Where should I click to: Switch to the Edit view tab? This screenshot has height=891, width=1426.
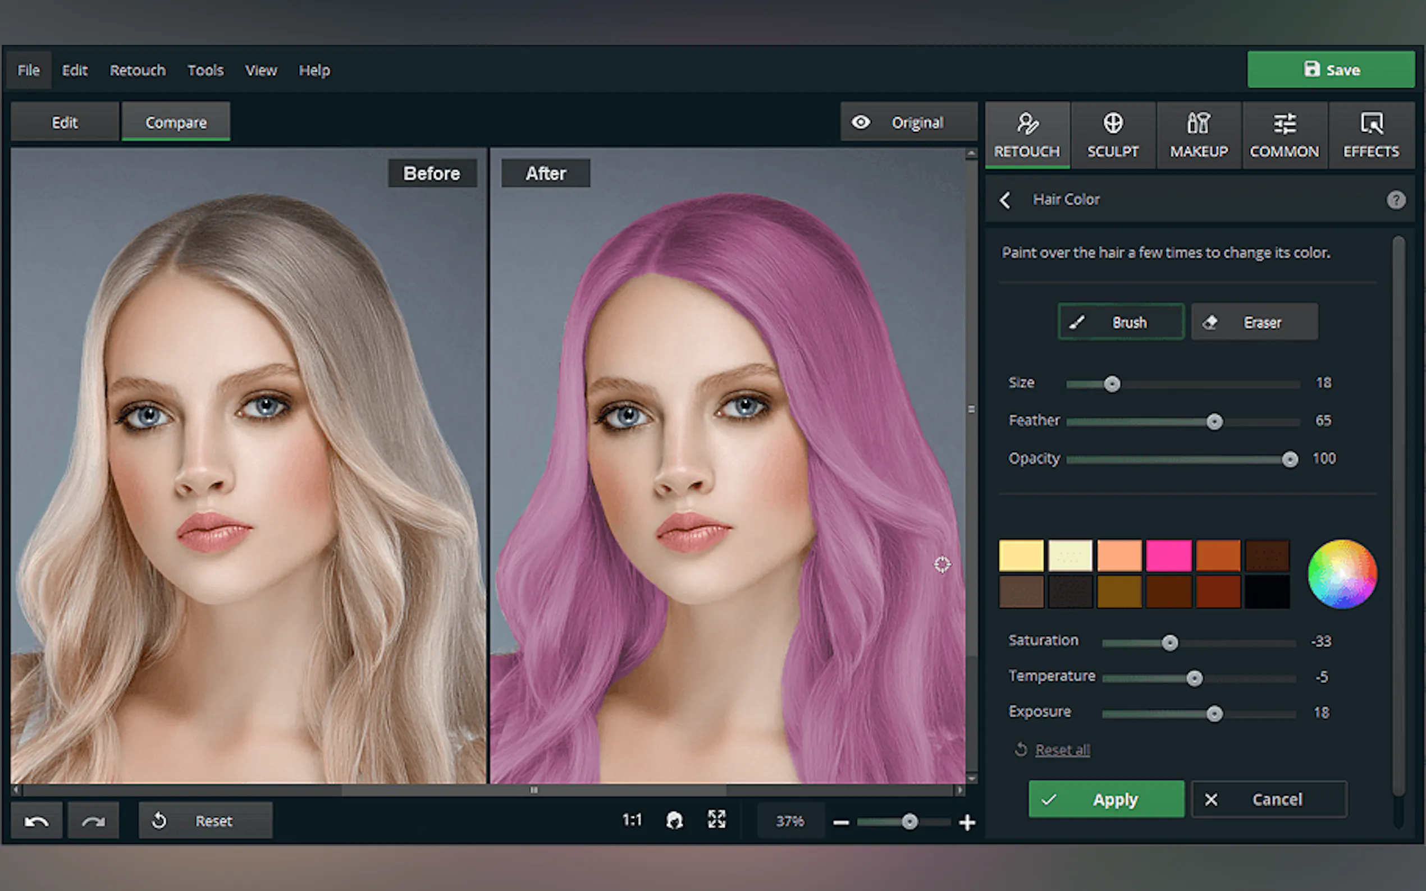[x=64, y=122]
